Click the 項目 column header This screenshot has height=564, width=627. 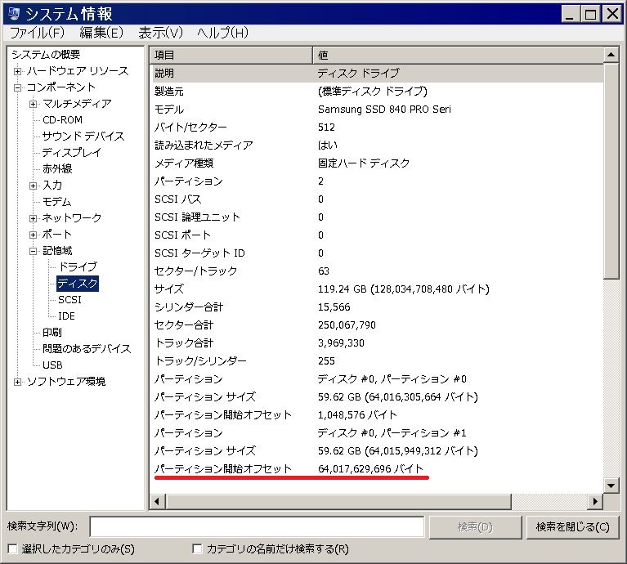(231, 55)
